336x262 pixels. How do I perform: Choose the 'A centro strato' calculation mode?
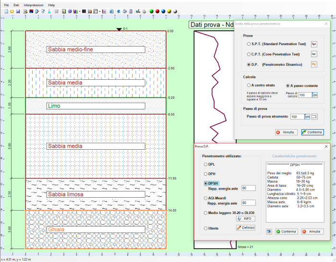pos(249,85)
